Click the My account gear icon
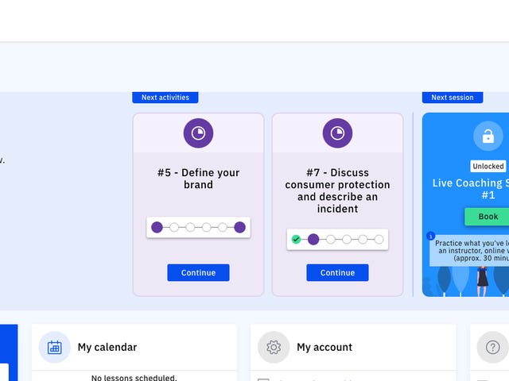Image resolution: width=509 pixels, height=381 pixels. tap(274, 347)
